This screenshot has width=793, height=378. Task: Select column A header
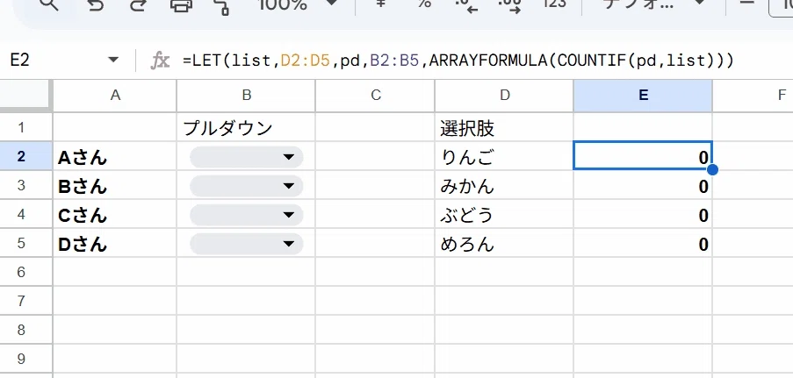click(x=115, y=95)
